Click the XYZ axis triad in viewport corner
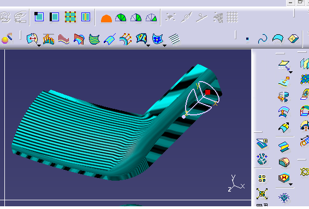309x209 pixels. click(236, 183)
